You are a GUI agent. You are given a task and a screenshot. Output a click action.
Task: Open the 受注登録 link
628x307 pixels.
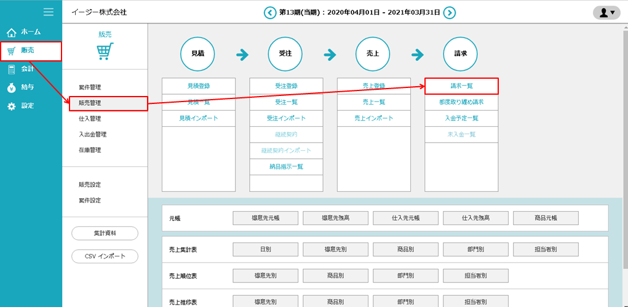pyautogui.click(x=286, y=86)
